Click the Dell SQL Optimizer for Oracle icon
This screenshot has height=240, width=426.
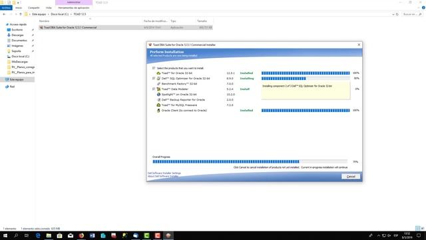(158, 79)
